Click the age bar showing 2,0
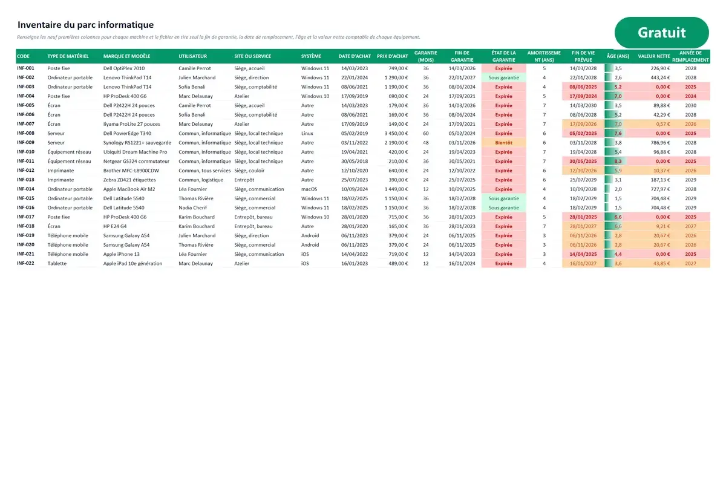Screen dimensions: 726x484 [x=618, y=189]
